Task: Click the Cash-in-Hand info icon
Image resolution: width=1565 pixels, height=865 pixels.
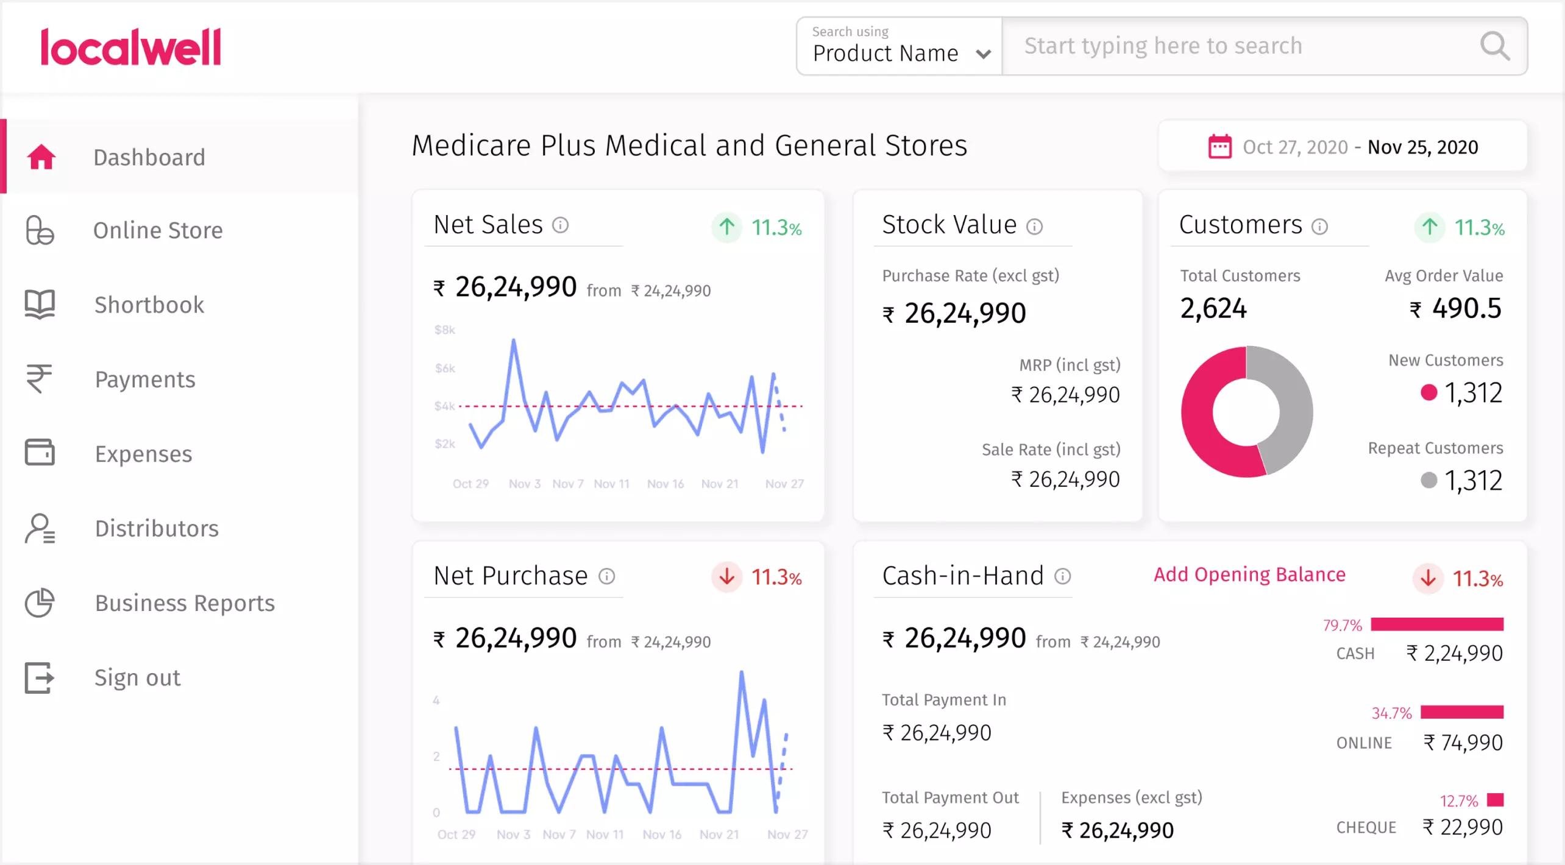Action: point(1062,576)
